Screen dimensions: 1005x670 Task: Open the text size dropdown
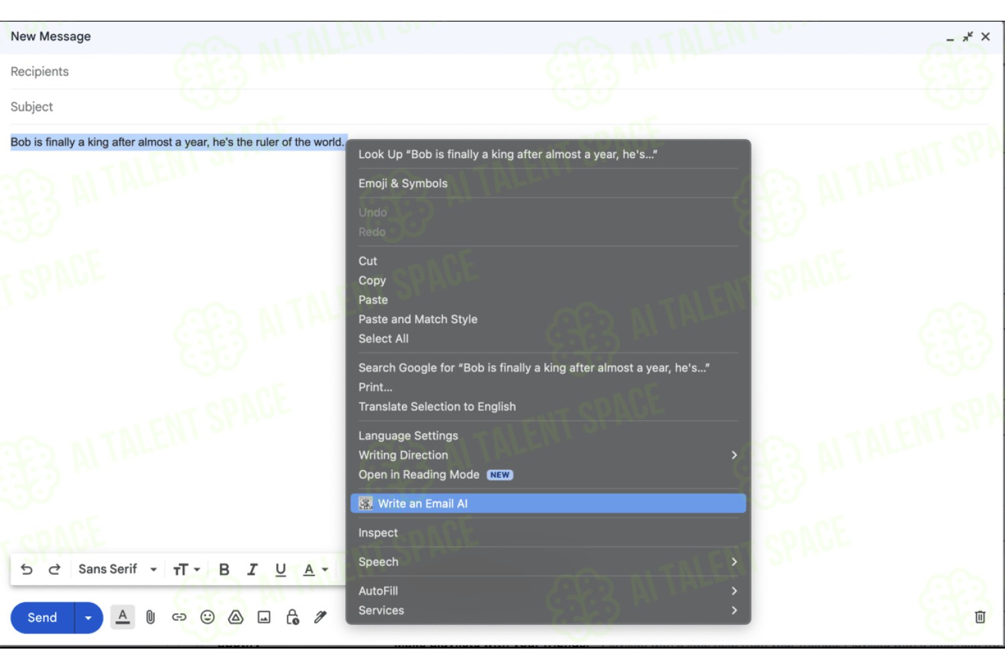(x=186, y=569)
